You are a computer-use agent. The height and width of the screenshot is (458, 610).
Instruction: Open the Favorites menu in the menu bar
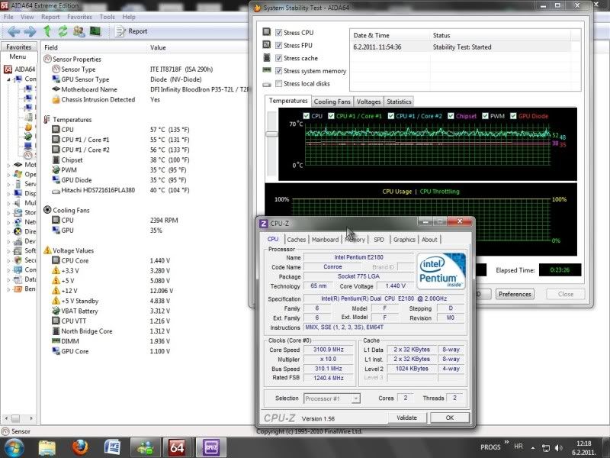coord(79,17)
